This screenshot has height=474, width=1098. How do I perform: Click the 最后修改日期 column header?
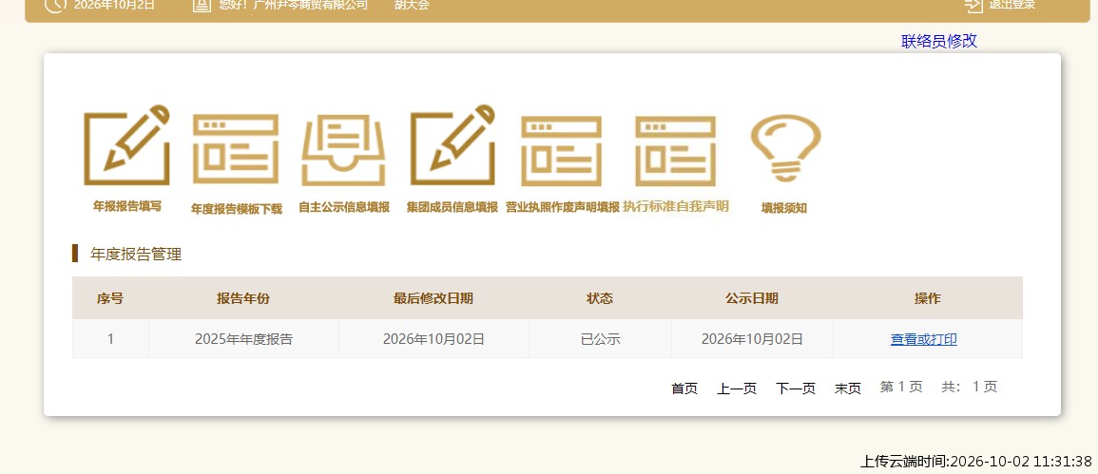[433, 298]
